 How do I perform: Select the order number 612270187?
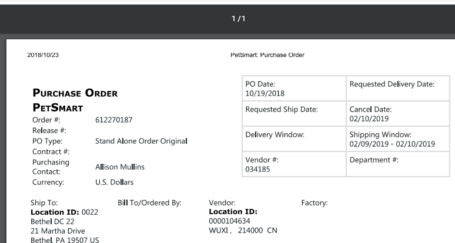113,120
